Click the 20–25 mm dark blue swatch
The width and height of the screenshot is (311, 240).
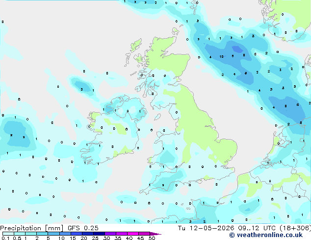(87, 234)
